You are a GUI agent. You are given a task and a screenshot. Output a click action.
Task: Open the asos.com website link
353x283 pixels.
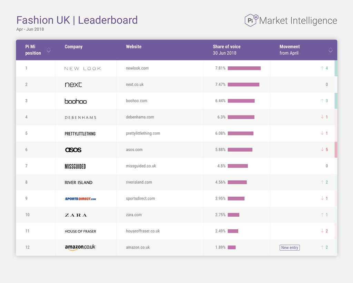(134, 150)
